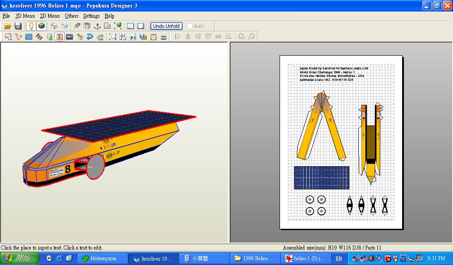Open the Others menu

pyautogui.click(x=71, y=16)
